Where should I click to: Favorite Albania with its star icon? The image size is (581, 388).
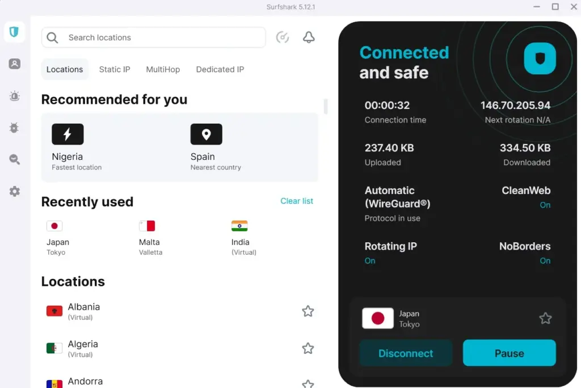pos(308,311)
